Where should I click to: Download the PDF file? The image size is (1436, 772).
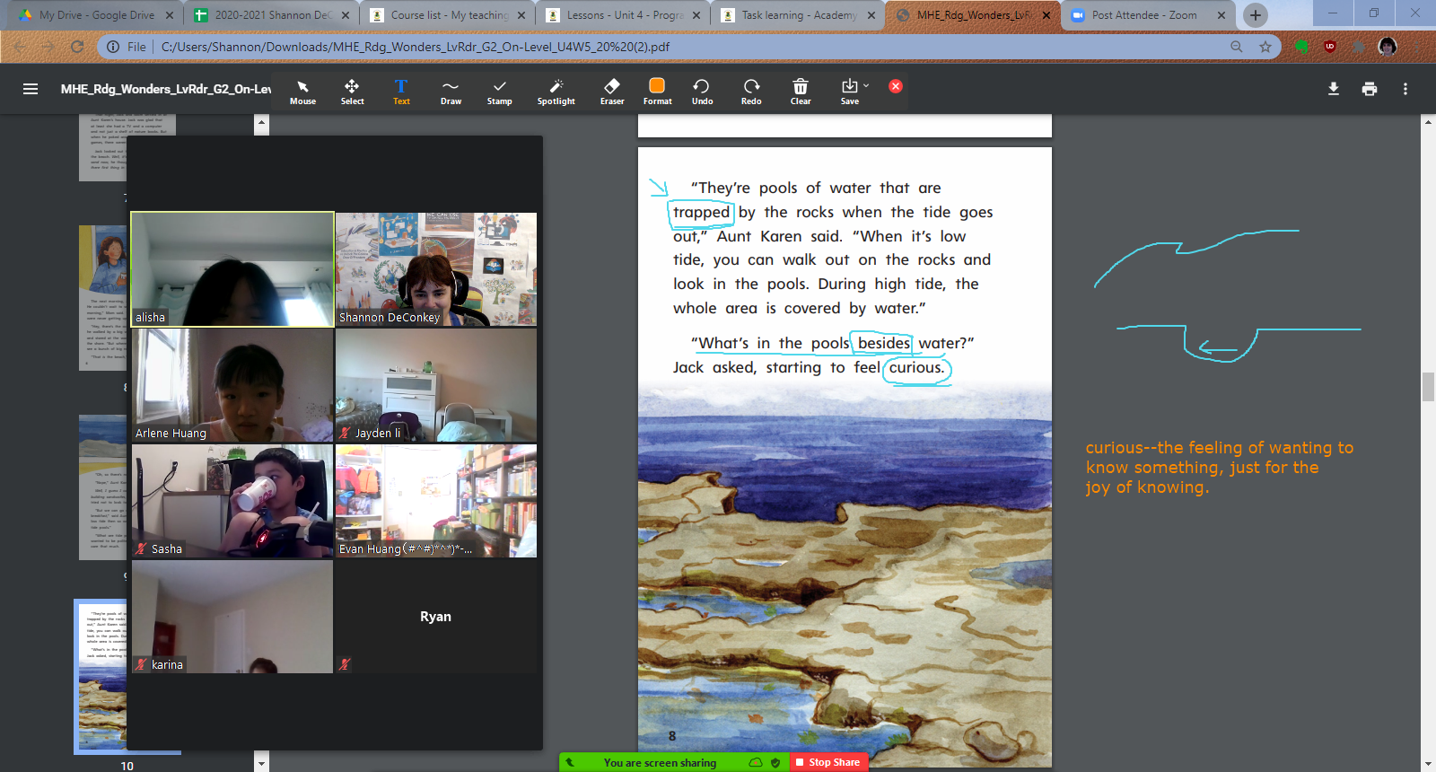[x=1334, y=89]
